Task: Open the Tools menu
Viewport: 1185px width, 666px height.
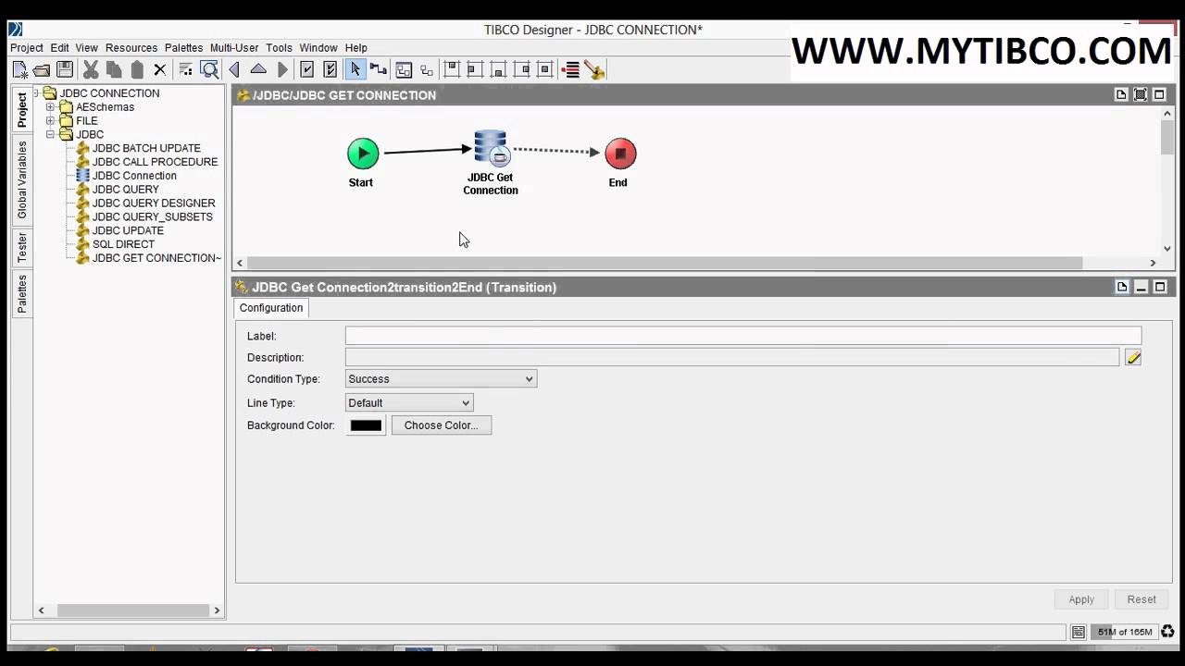Action: pos(279,48)
